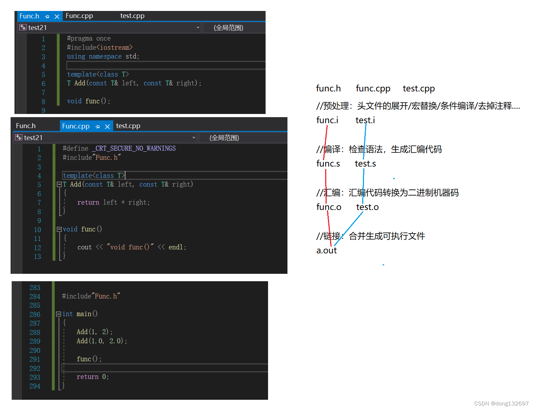Expand test21 project dropdown in top editor
The height and width of the screenshot is (410, 534).
[198, 28]
